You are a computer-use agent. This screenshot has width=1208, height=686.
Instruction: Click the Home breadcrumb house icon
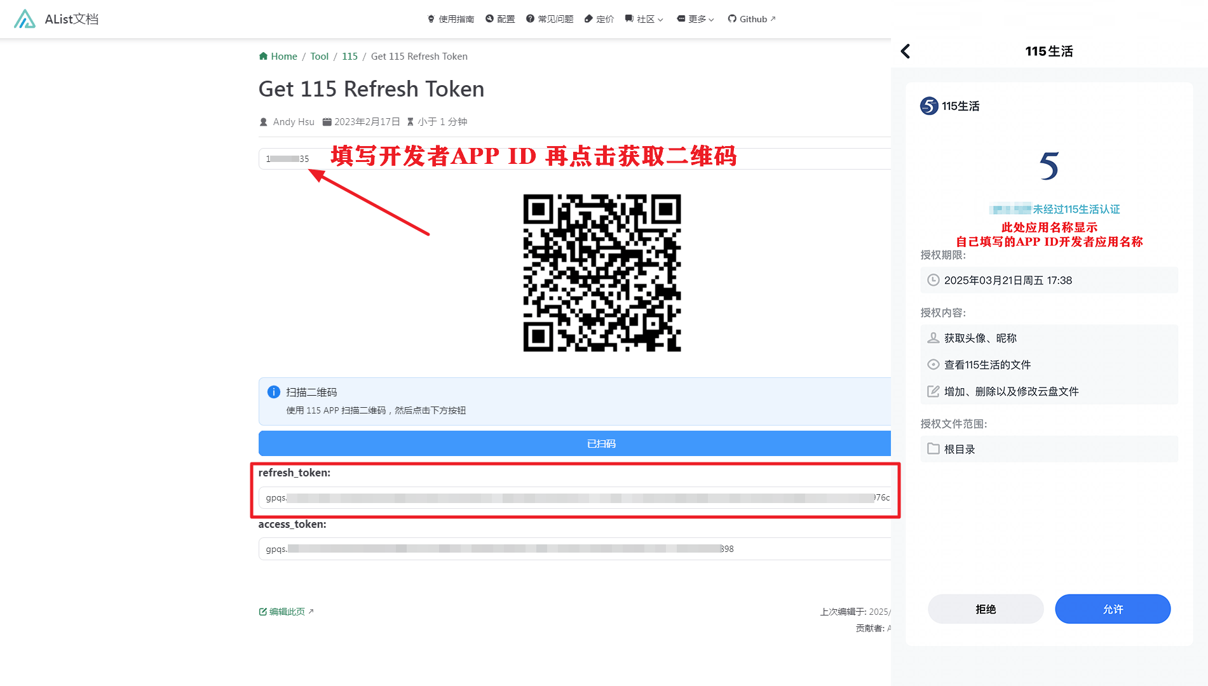coord(263,57)
